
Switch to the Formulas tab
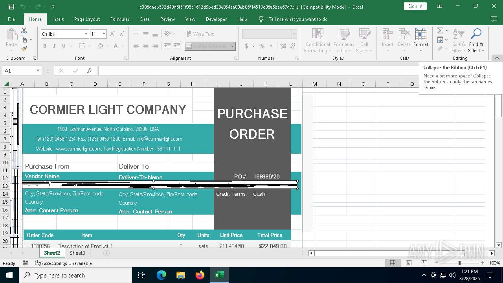(x=120, y=19)
